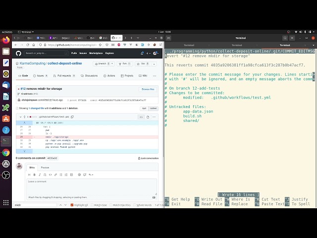The width and height of the screenshot is (317, 238).
Task: Expand diff lines above the hunk
Action: (x=24, y=123)
